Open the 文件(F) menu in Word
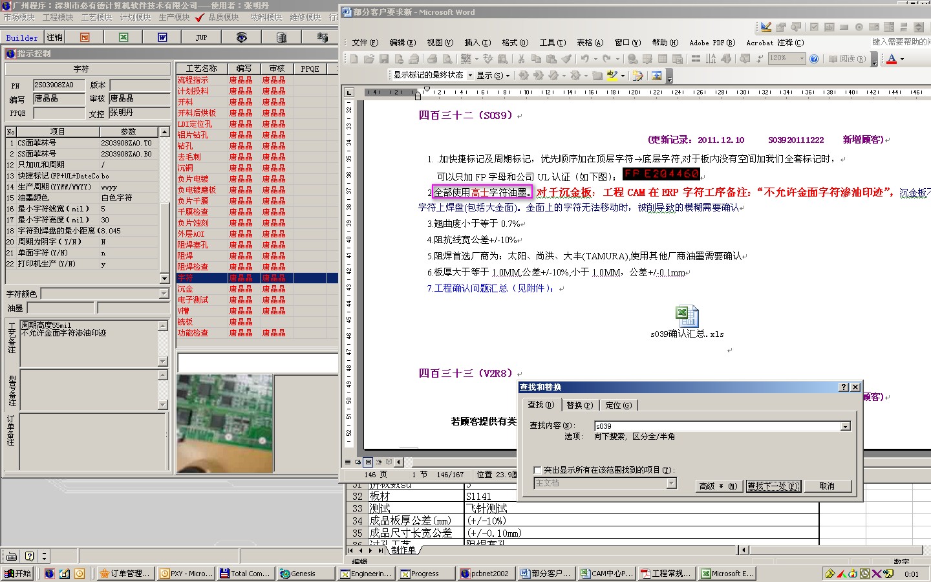 click(365, 43)
